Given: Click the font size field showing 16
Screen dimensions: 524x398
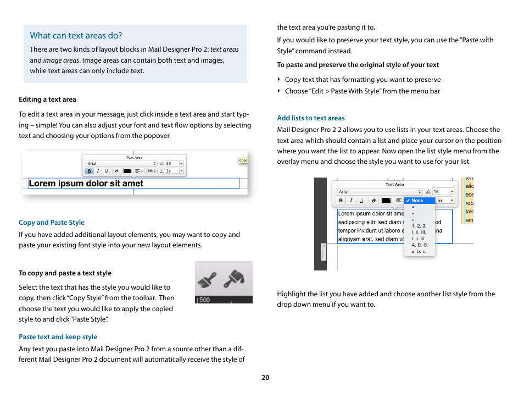Looking at the screenshot, I should [x=441, y=192].
